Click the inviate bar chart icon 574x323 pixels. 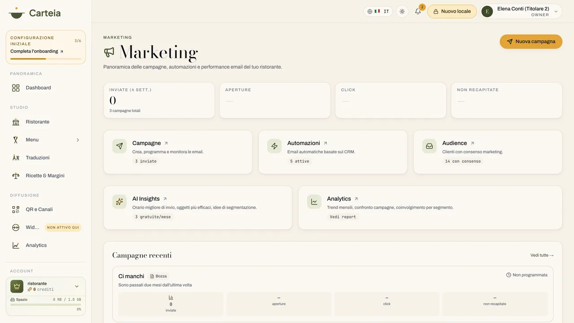(x=171, y=297)
